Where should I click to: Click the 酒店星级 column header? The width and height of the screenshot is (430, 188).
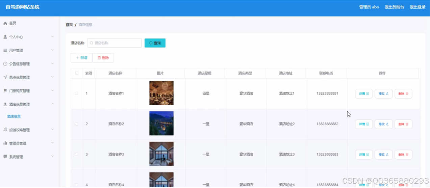pyautogui.click(x=204, y=73)
